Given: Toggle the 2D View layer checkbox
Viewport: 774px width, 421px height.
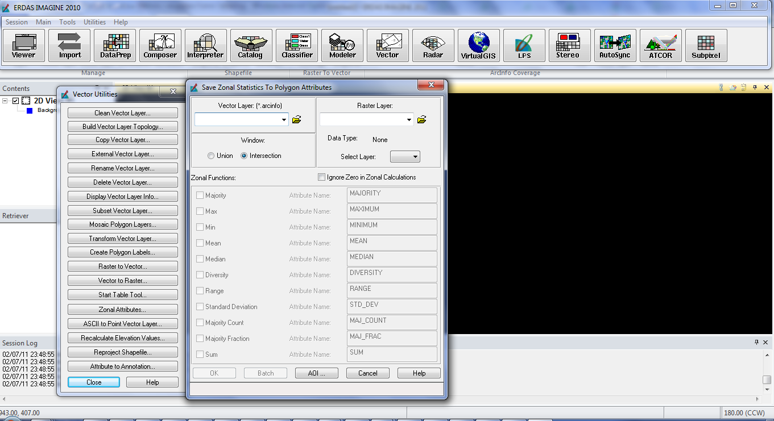Looking at the screenshot, I should 16,101.
